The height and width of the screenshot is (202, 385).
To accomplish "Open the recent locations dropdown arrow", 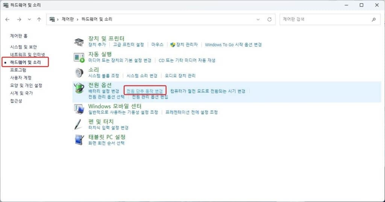I will pyautogui.click(x=29, y=20).
